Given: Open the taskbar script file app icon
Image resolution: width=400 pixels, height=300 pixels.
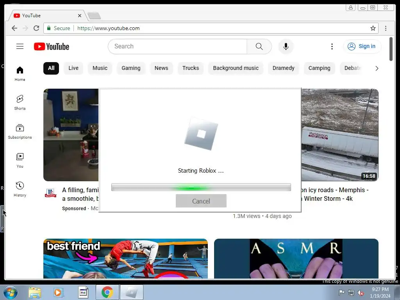Looking at the screenshot, I should 83,292.
